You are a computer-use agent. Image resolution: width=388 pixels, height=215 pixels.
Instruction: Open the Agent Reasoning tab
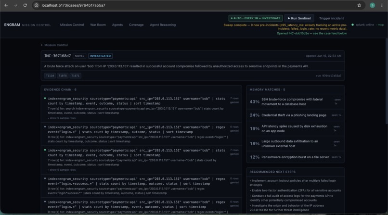pos(163,25)
